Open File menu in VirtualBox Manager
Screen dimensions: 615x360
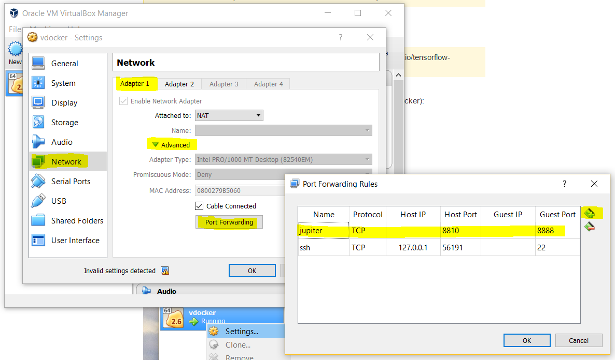coord(15,29)
